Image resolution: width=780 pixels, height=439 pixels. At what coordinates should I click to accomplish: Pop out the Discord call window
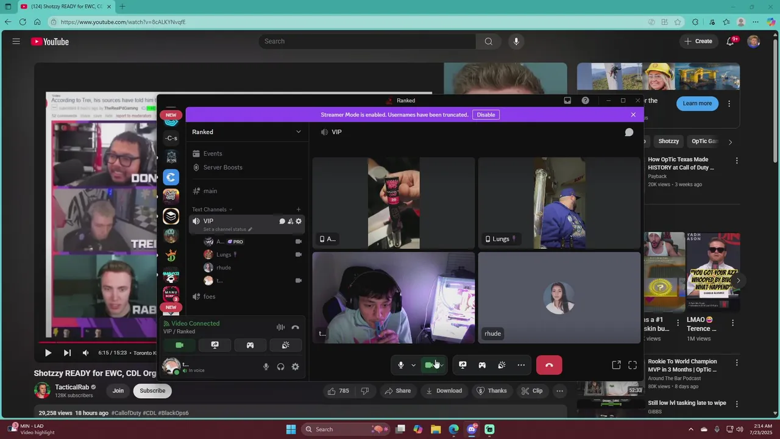click(x=616, y=365)
